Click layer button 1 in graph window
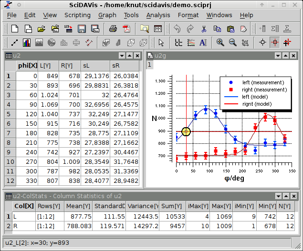This screenshot has width=303, height=251. point(149,65)
